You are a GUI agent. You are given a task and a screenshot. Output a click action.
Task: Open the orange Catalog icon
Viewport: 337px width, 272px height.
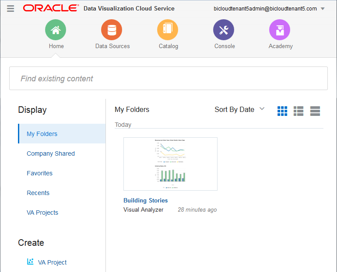tap(168, 30)
